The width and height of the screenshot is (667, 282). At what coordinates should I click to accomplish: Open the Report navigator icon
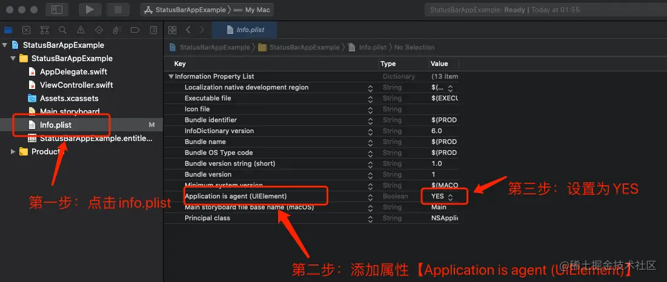pos(153,30)
